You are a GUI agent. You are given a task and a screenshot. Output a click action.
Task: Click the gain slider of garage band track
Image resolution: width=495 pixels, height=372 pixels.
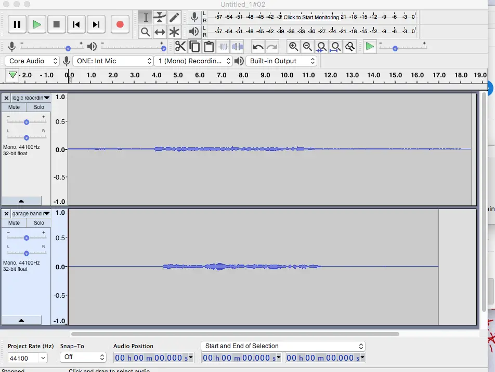tap(26, 237)
